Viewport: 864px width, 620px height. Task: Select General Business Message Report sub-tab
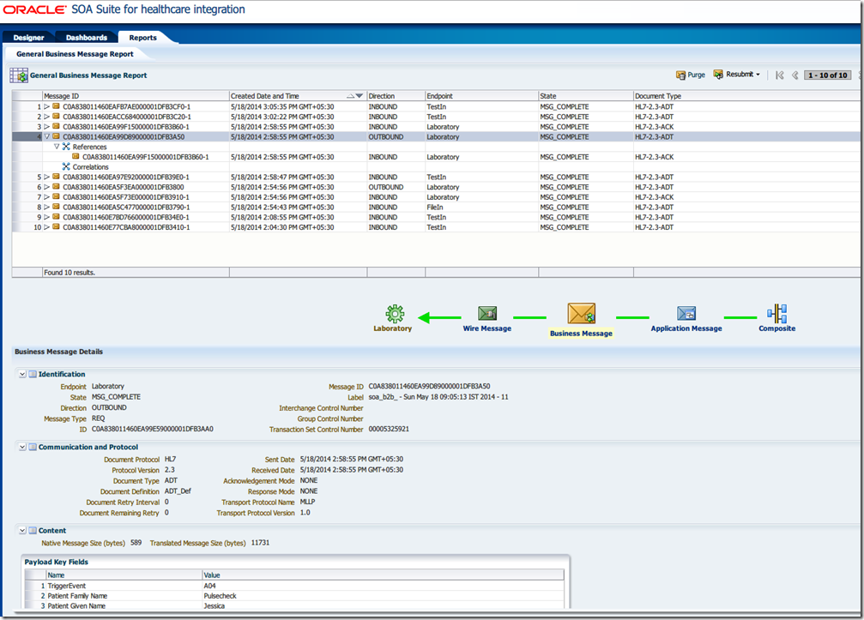(75, 54)
